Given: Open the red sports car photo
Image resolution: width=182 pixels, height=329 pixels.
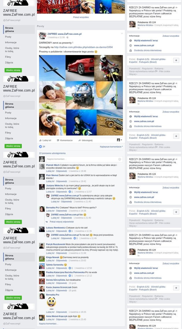Looking at the screenshot, I should tap(80, 68).
